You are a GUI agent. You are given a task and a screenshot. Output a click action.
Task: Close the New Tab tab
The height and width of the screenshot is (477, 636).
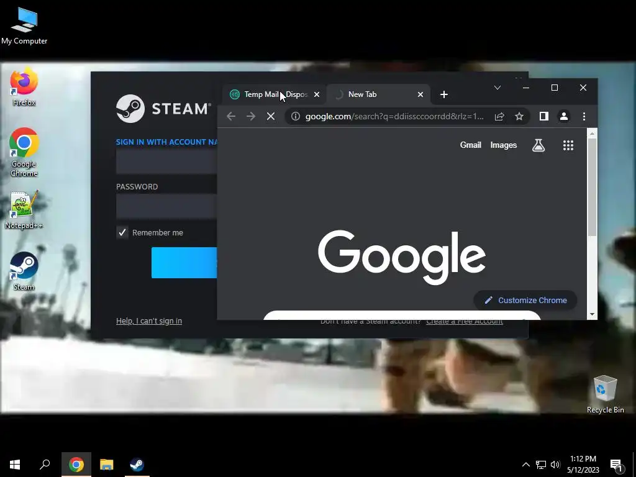tap(420, 94)
